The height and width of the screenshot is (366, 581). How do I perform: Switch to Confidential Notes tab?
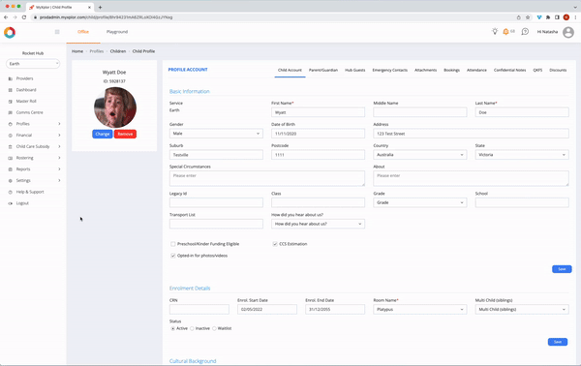click(x=509, y=70)
